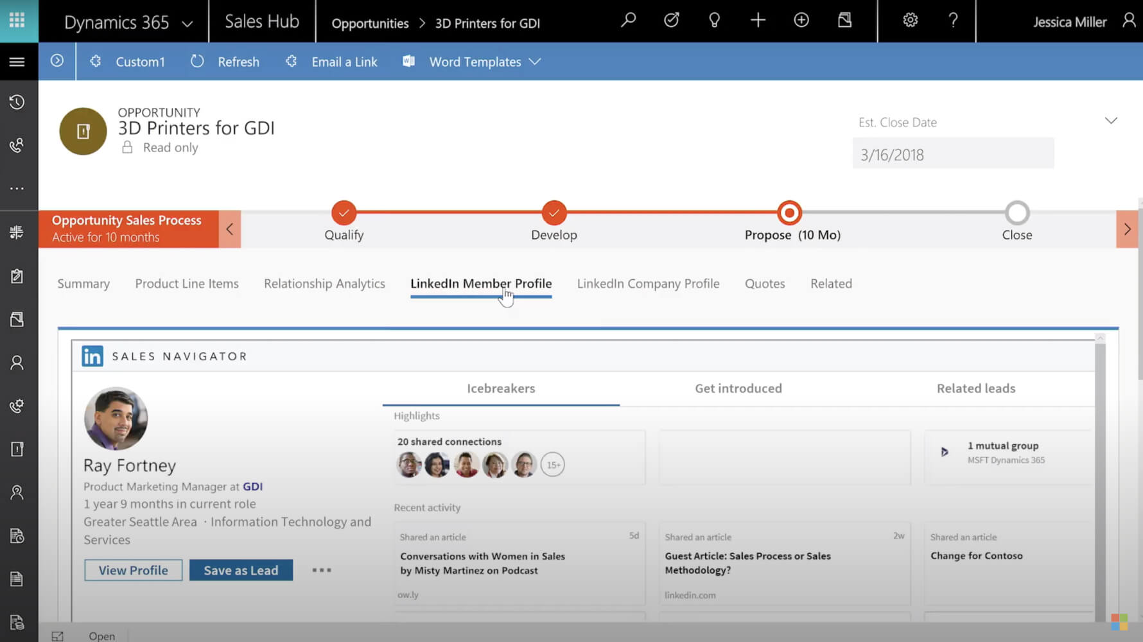This screenshot has width=1143, height=642.
Task: Open the task flow checkmark icon
Action: (672, 21)
